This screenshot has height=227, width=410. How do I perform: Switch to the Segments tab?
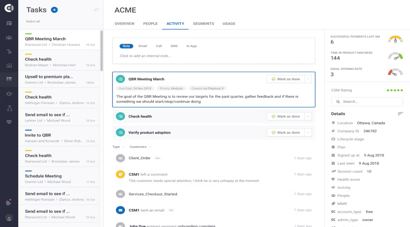[x=203, y=24]
